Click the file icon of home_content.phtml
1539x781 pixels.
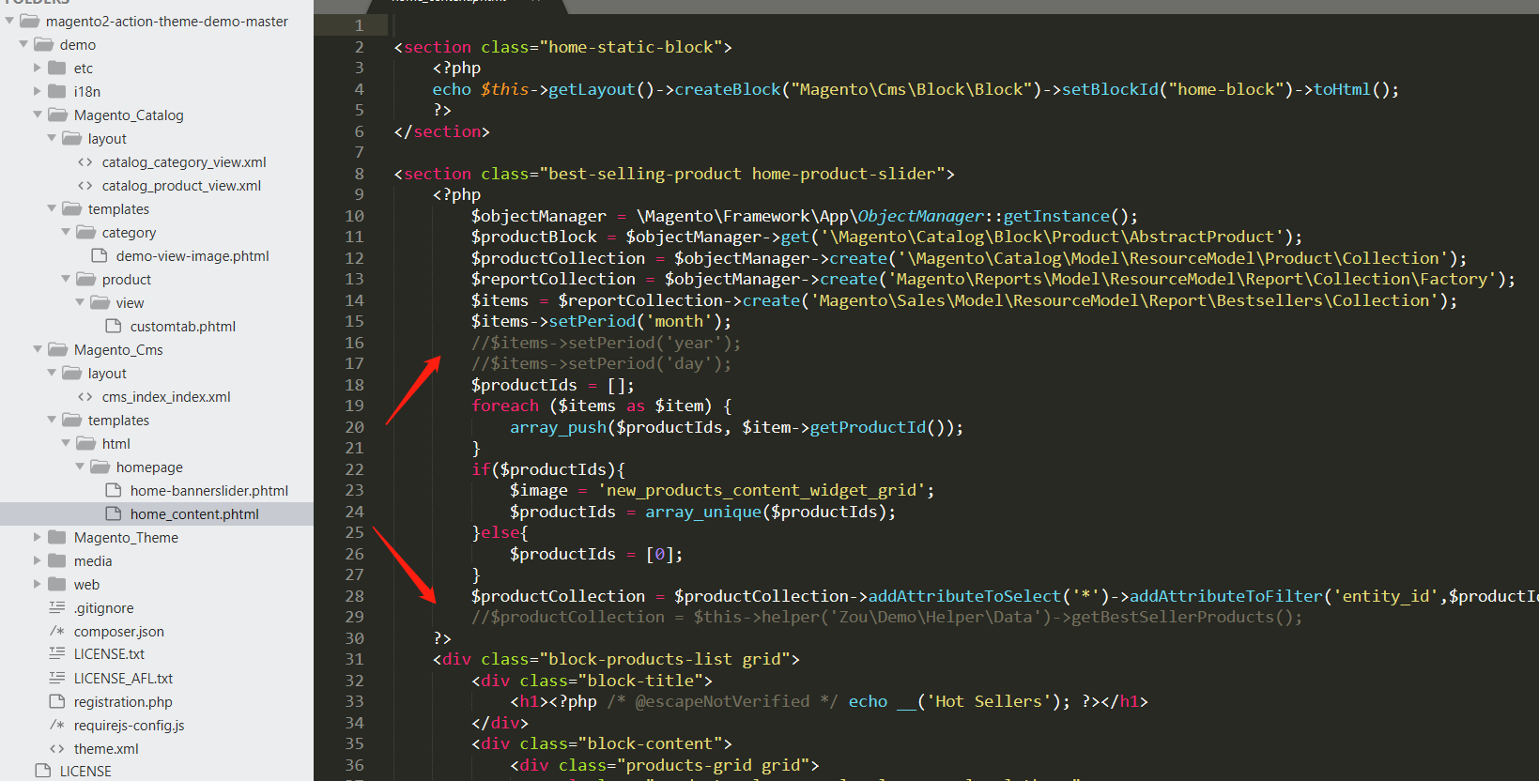click(x=114, y=513)
